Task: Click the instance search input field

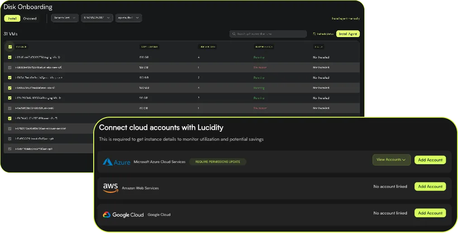Action: 268,34
